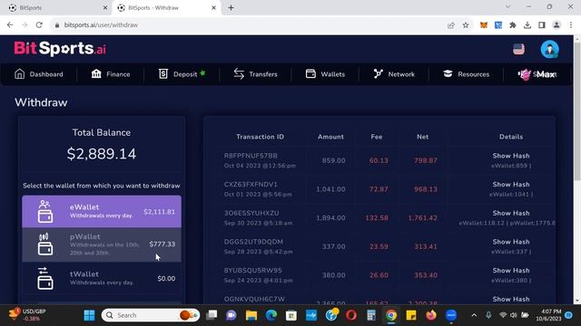This screenshot has height=326, width=581.
Task: Show hidden system tray icons
Action: 474,315
